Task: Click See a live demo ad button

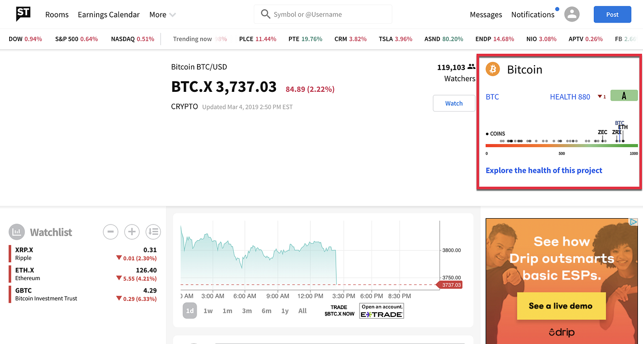Action: (x=560, y=306)
